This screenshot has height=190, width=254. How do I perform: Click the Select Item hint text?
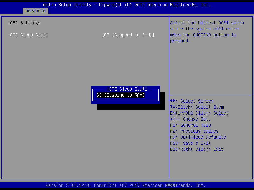coord(210,107)
